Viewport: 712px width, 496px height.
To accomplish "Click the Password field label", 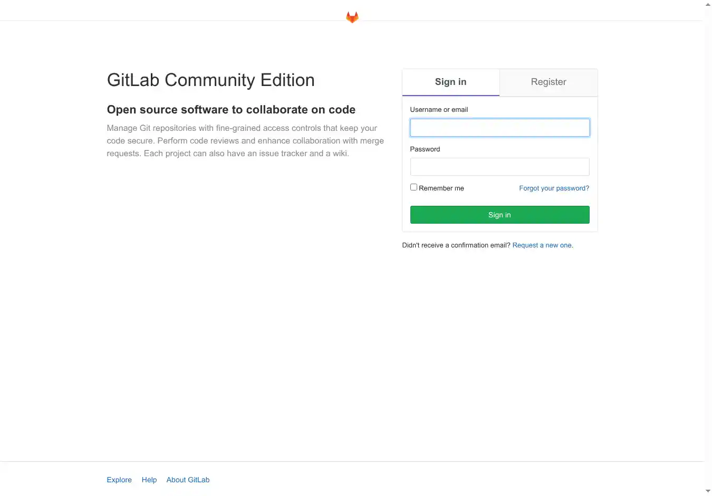I will coord(425,149).
